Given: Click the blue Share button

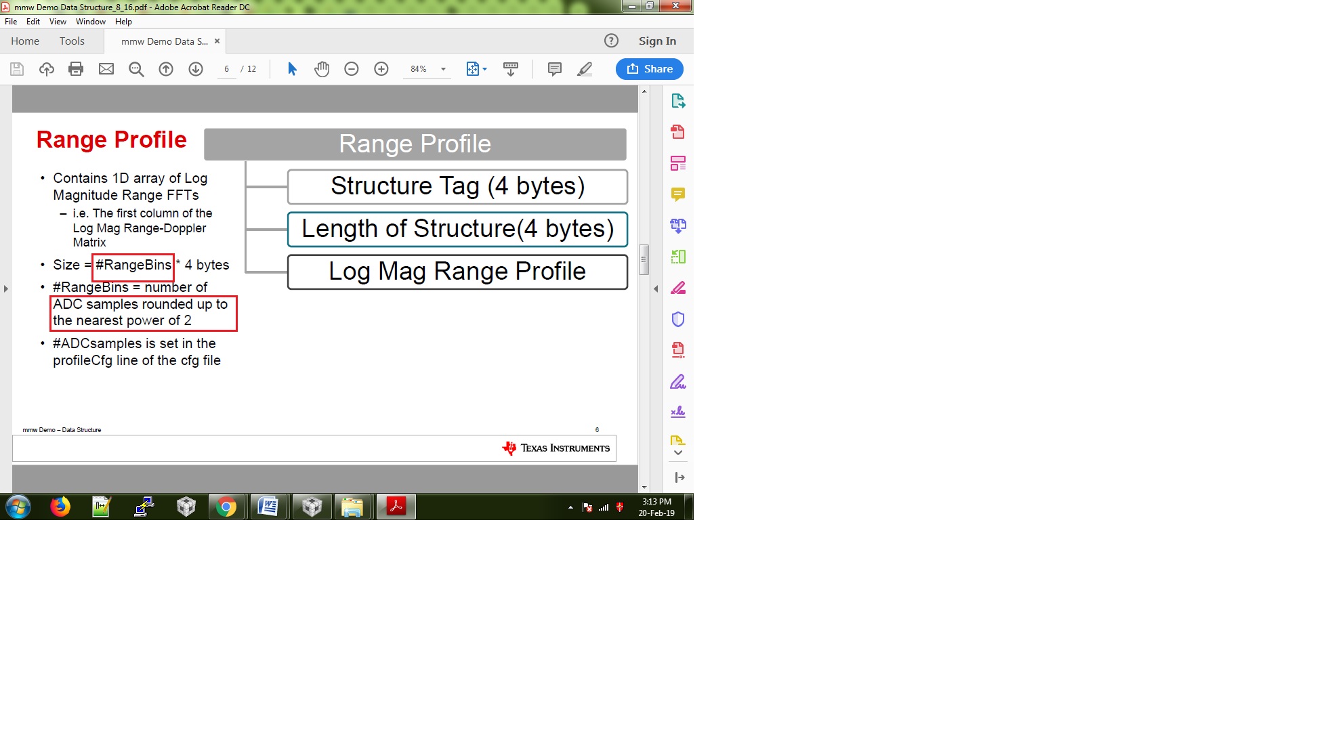Looking at the screenshot, I should click(649, 69).
